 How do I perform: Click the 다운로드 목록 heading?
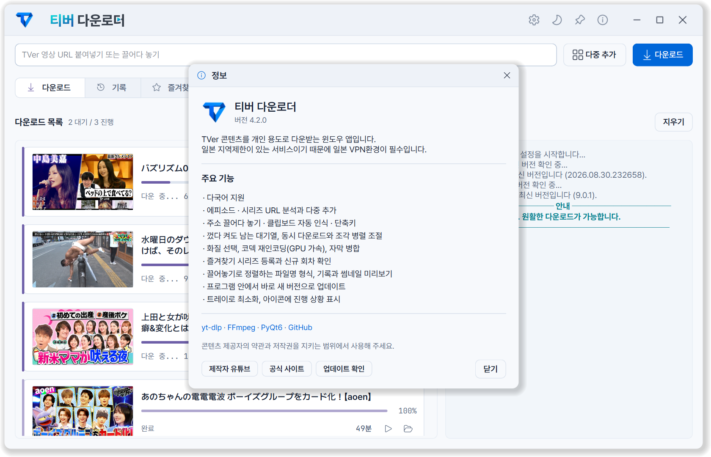point(39,122)
